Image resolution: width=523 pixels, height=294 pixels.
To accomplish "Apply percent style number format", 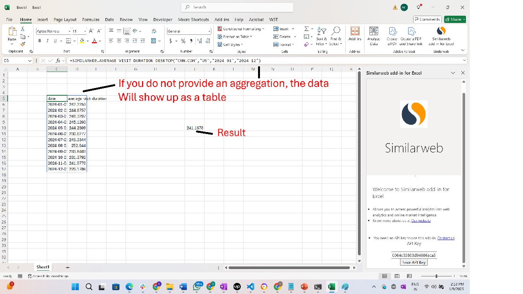I will pos(183,41).
